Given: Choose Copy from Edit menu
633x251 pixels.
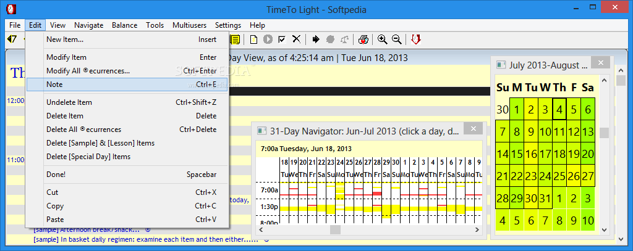Looking at the screenshot, I should click(x=127, y=206).
